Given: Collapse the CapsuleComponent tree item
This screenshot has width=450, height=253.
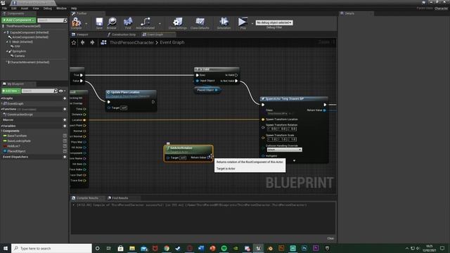Looking at the screenshot, I should point(5,32).
